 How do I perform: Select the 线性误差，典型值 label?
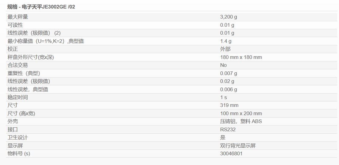[28, 89]
